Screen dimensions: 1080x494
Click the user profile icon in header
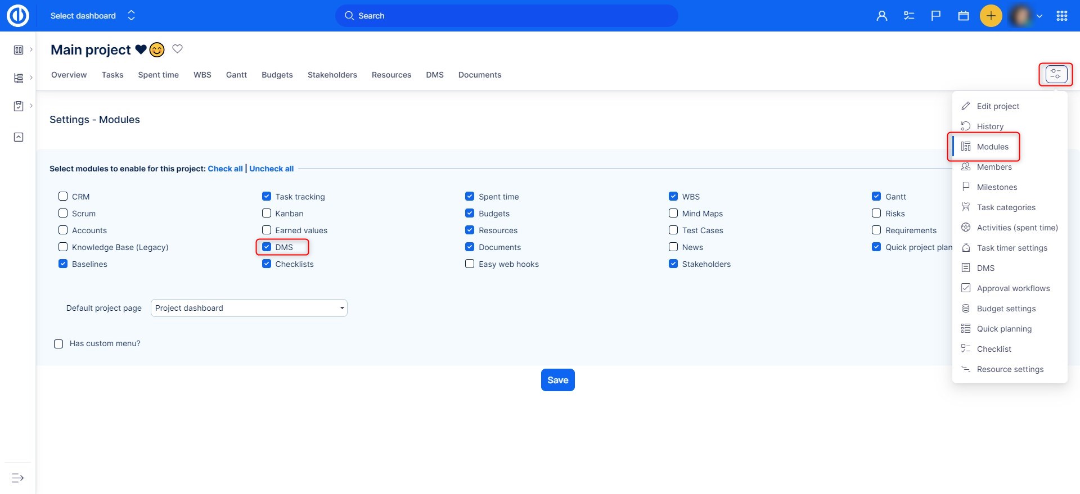coord(881,16)
